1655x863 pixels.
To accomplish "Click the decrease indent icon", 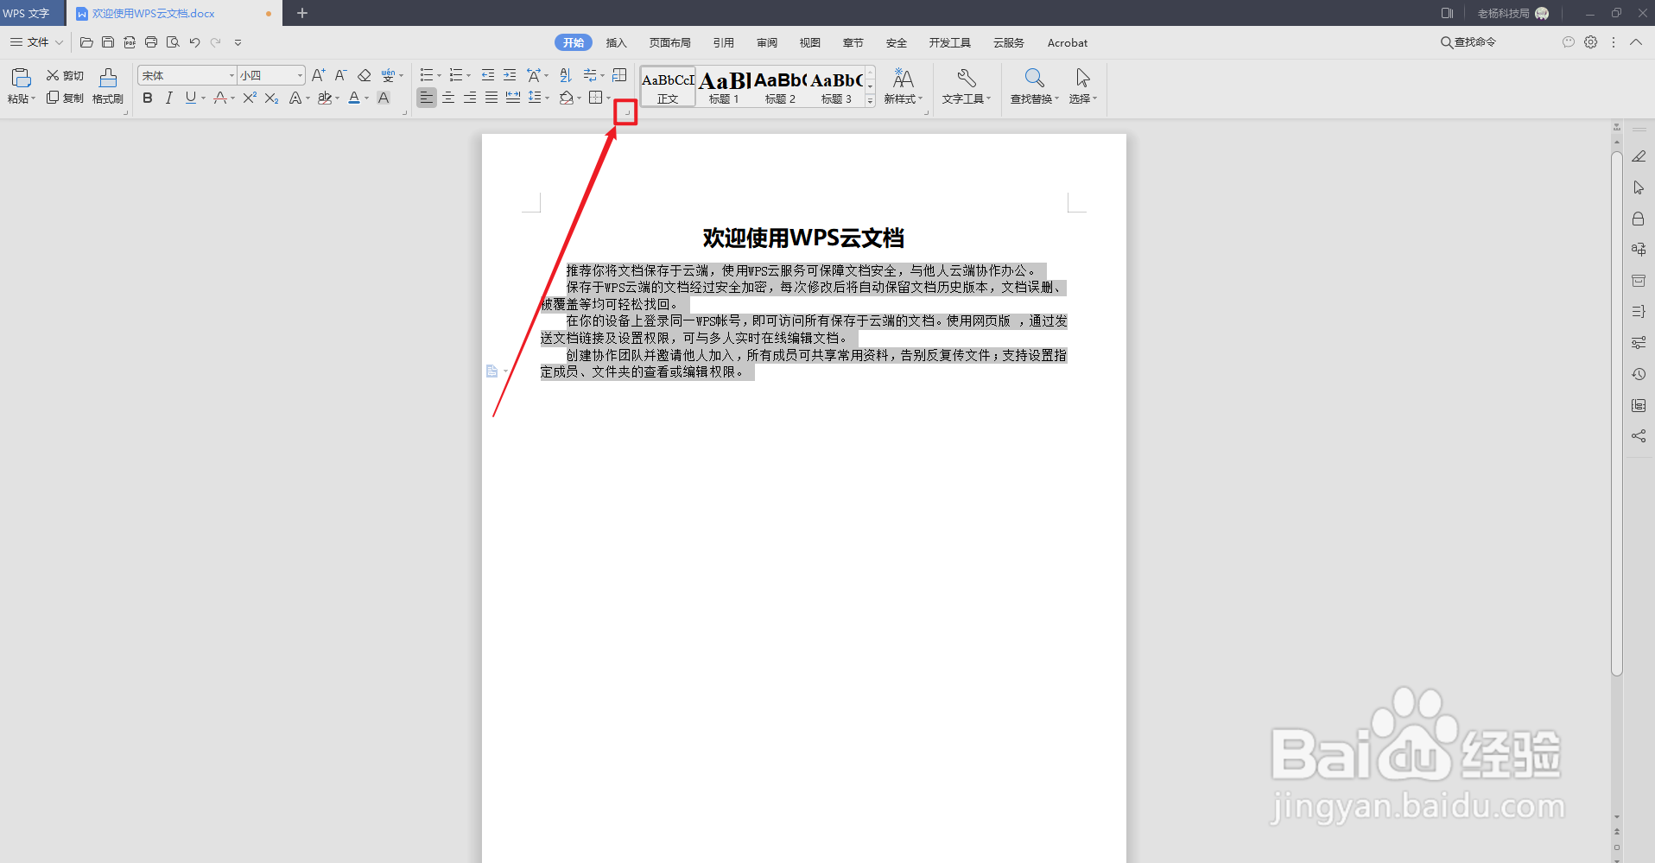I will tap(488, 75).
